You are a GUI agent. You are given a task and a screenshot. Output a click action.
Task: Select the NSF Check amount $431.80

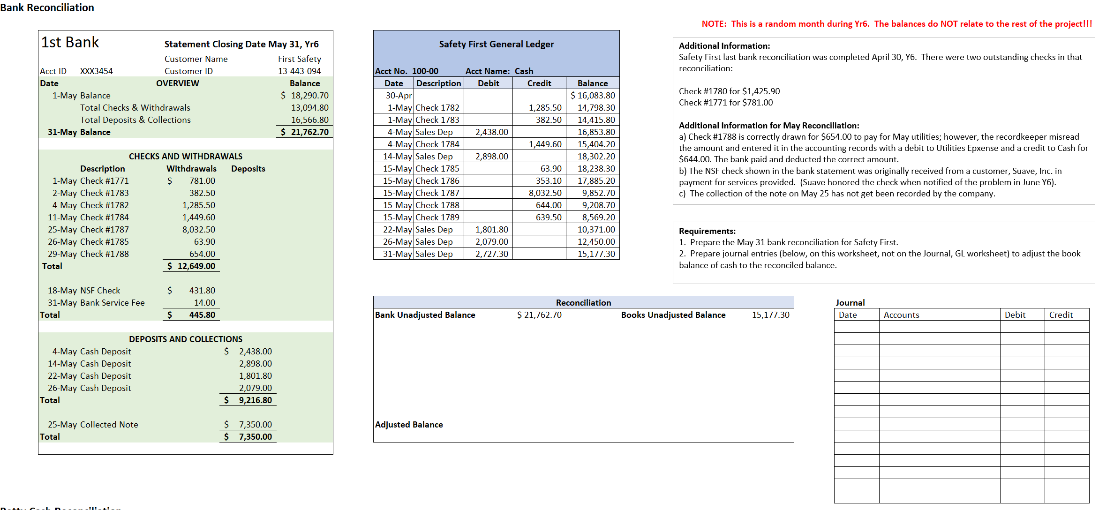[x=206, y=290]
